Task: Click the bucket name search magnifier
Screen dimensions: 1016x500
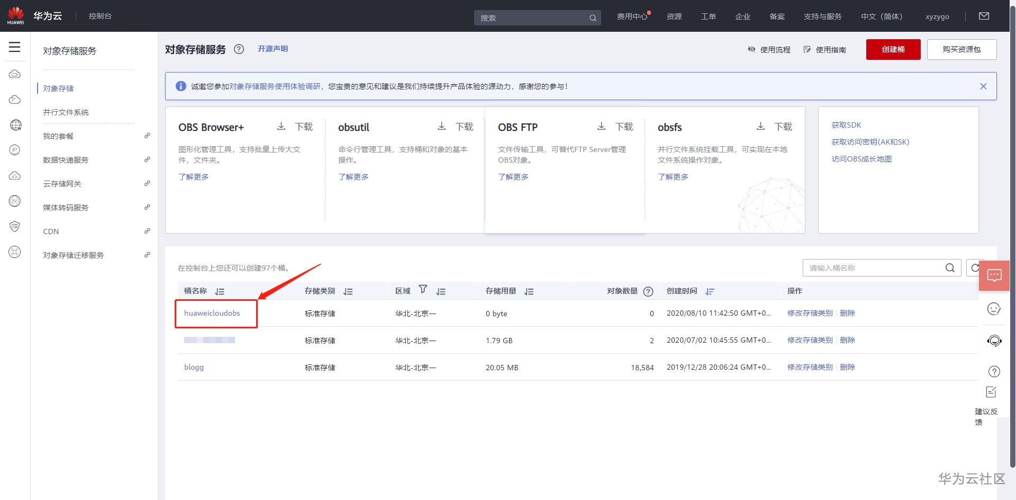Action: tap(950, 268)
